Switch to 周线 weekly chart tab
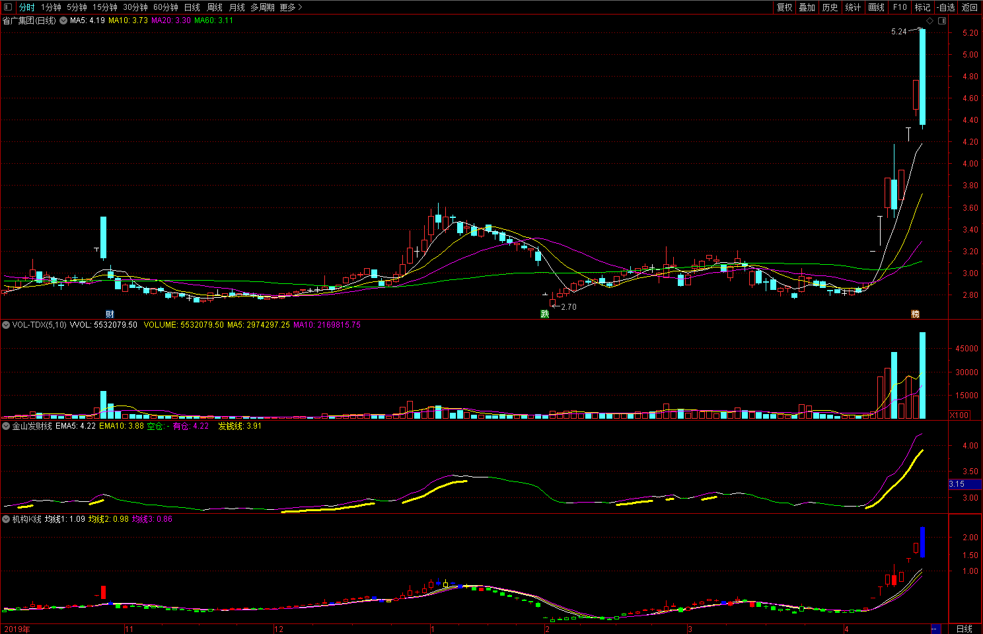983x634 pixels. click(x=215, y=7)
